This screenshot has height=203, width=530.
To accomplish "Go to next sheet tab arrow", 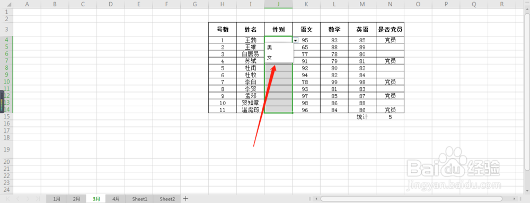I will (28, 199).
